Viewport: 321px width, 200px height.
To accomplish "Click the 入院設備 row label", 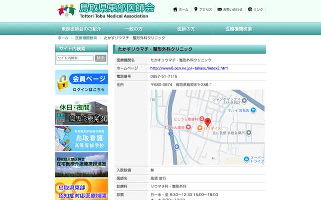I will coord(124,170).
